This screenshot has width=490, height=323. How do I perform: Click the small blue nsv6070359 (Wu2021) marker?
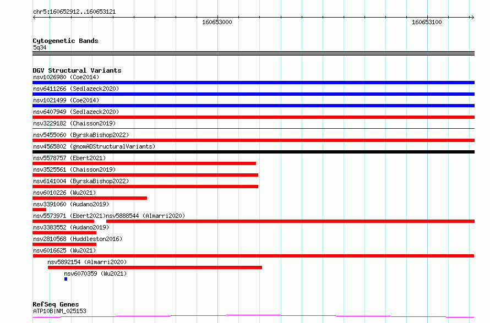[x=66, y=279]
